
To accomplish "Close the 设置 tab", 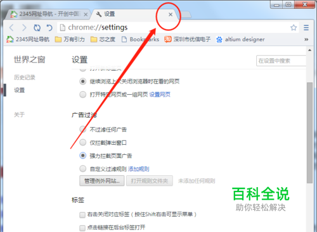I will [x=171, y=15].
